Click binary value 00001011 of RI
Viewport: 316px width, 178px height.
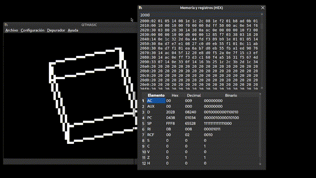[212, 129]
